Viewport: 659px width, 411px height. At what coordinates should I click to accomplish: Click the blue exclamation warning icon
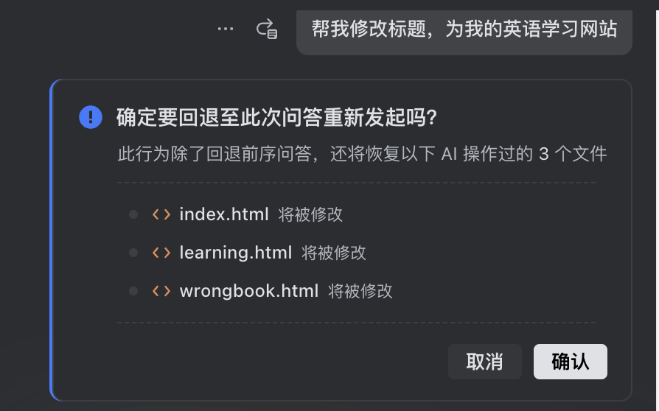(x=91, y=116)
